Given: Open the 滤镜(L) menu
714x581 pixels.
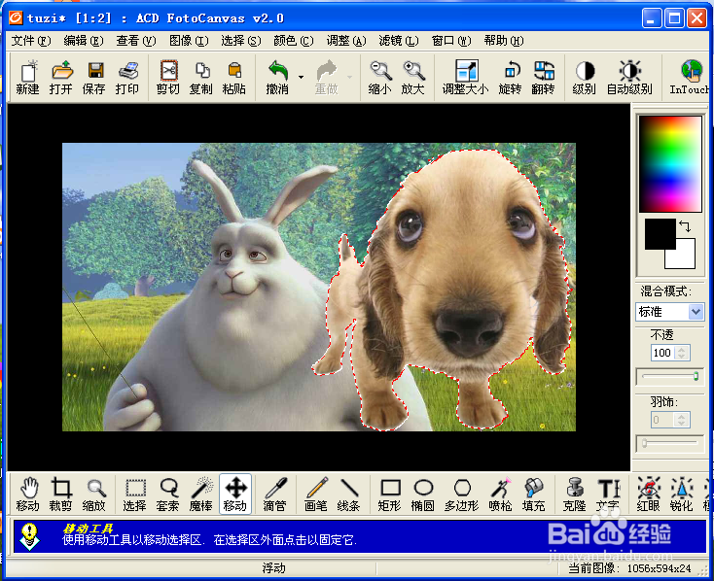Looking at the screenshot, I should pyautogui.click(x=399, y=41).
